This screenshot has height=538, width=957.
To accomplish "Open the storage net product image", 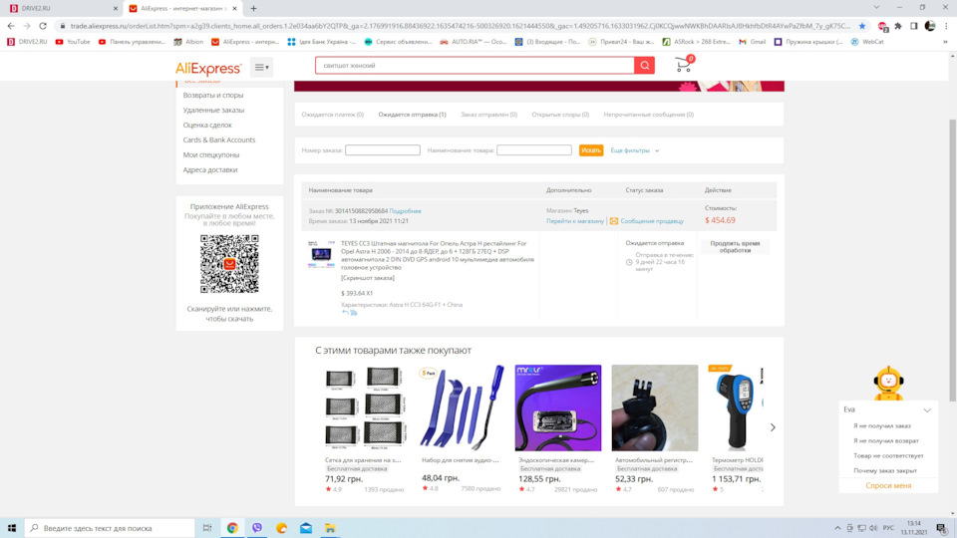I will coord(365,407).
